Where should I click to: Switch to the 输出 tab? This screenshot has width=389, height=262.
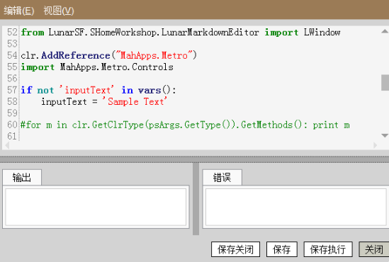click(x=22, y=178)
